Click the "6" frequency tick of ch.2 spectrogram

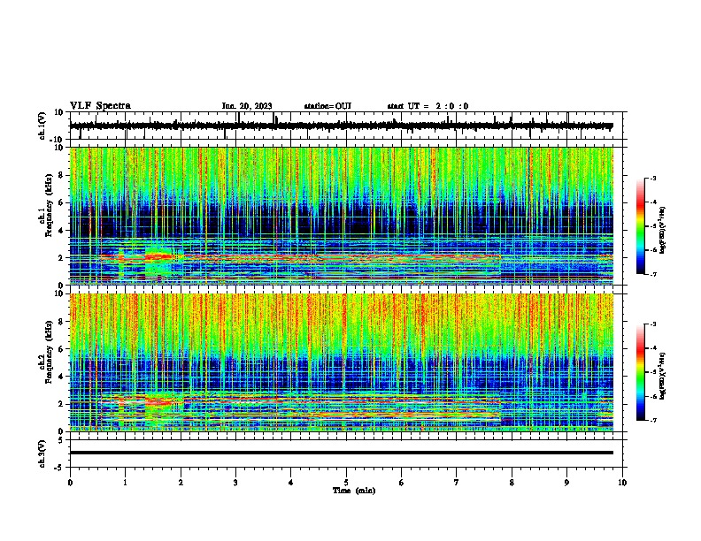tap(61, 349)
